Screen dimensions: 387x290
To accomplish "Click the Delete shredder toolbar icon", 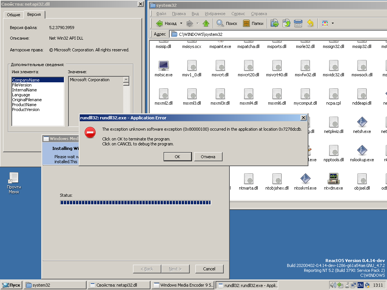I will tap(298, 23).
